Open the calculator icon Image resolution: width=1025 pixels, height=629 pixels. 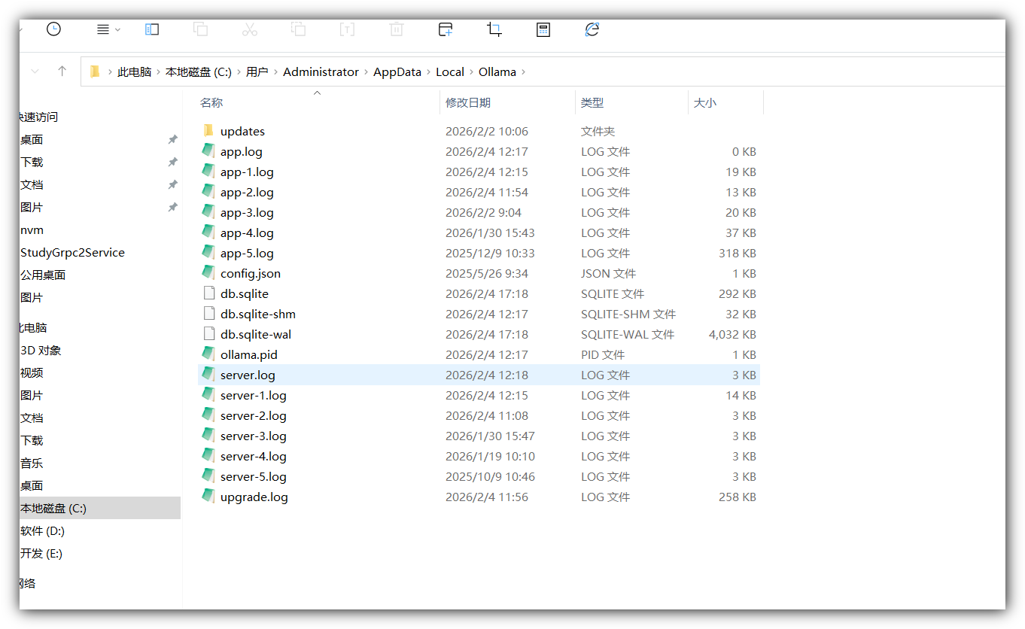543,29
